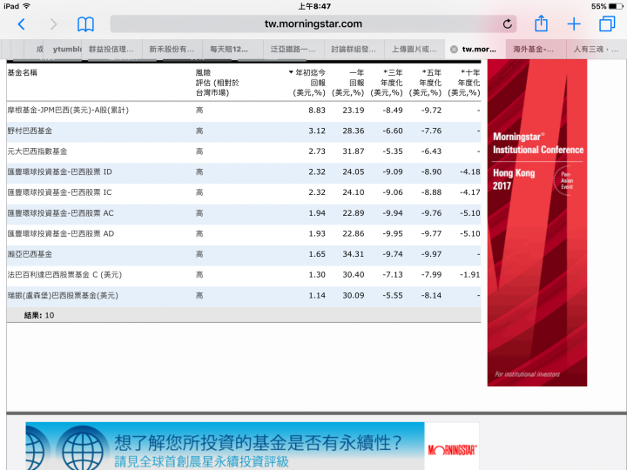Screen dimensions: 627x470
Task: Click the 風險 評估 column header
Action: coord(217,83)
